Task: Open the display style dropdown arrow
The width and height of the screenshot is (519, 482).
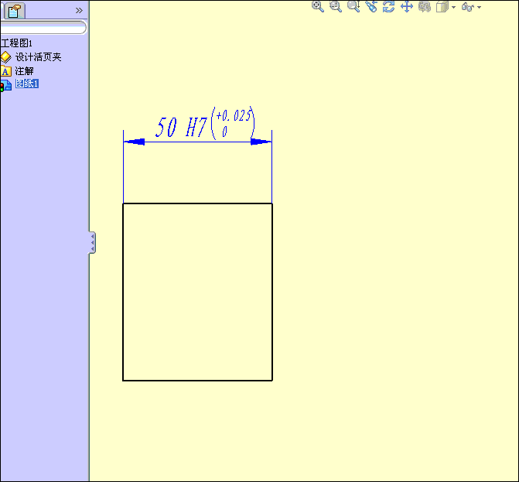Action: pos(453,7)
